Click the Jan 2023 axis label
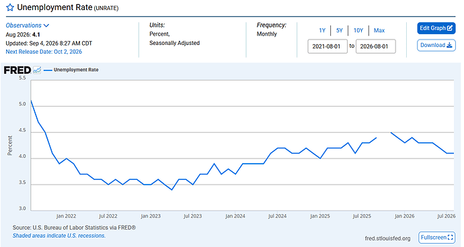 point(151,216)
